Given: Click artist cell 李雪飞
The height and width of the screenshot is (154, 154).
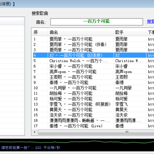Looking at the screenshot, I should (x=121, y=104).
